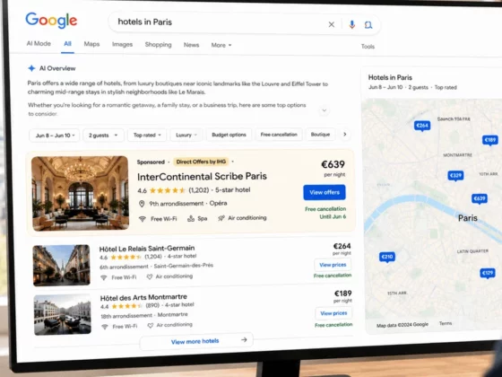
Task: Open Google Lens image search icon
Action: click(x=368, y=25)
